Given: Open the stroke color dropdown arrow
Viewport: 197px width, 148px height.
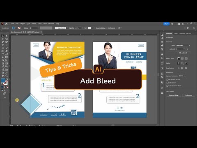Looking at the screenshot, I should tap(22, 28).
